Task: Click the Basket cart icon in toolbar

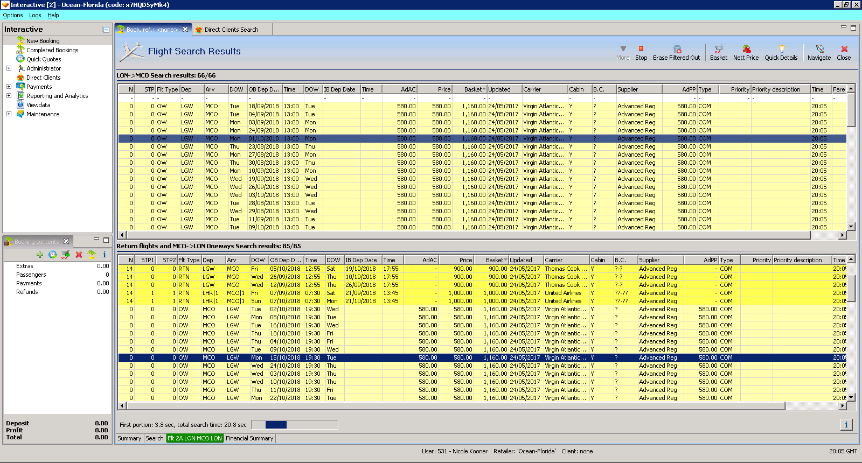Action: 718,49
